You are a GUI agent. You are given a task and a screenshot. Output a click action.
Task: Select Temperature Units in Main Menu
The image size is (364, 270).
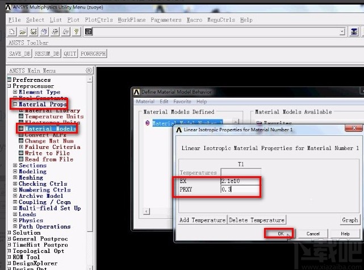pos(54,117)
